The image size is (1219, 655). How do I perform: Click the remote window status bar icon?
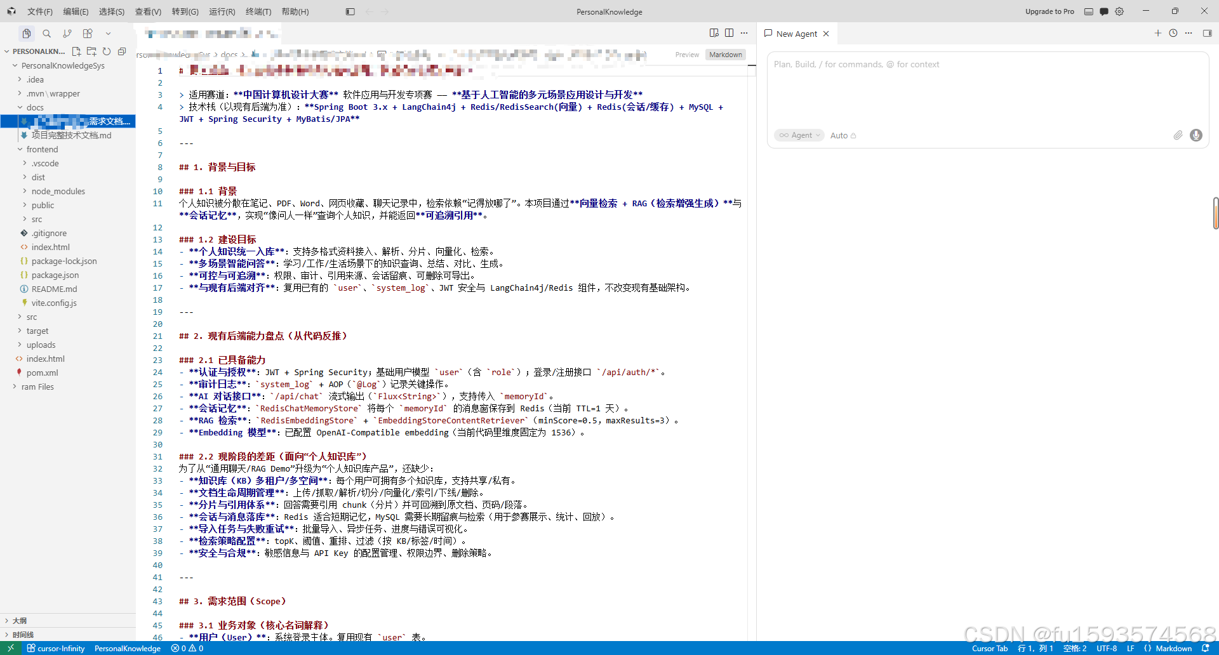click(11, 648)
